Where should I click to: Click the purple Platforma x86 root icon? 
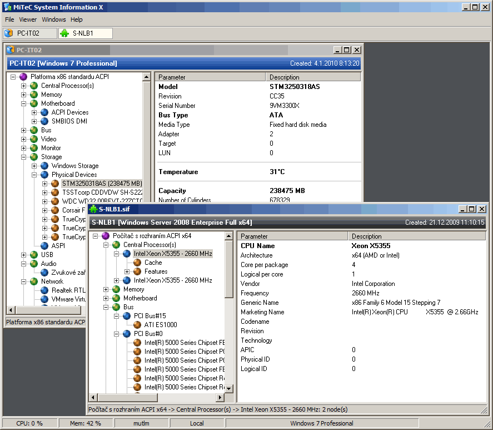[23, 77]
